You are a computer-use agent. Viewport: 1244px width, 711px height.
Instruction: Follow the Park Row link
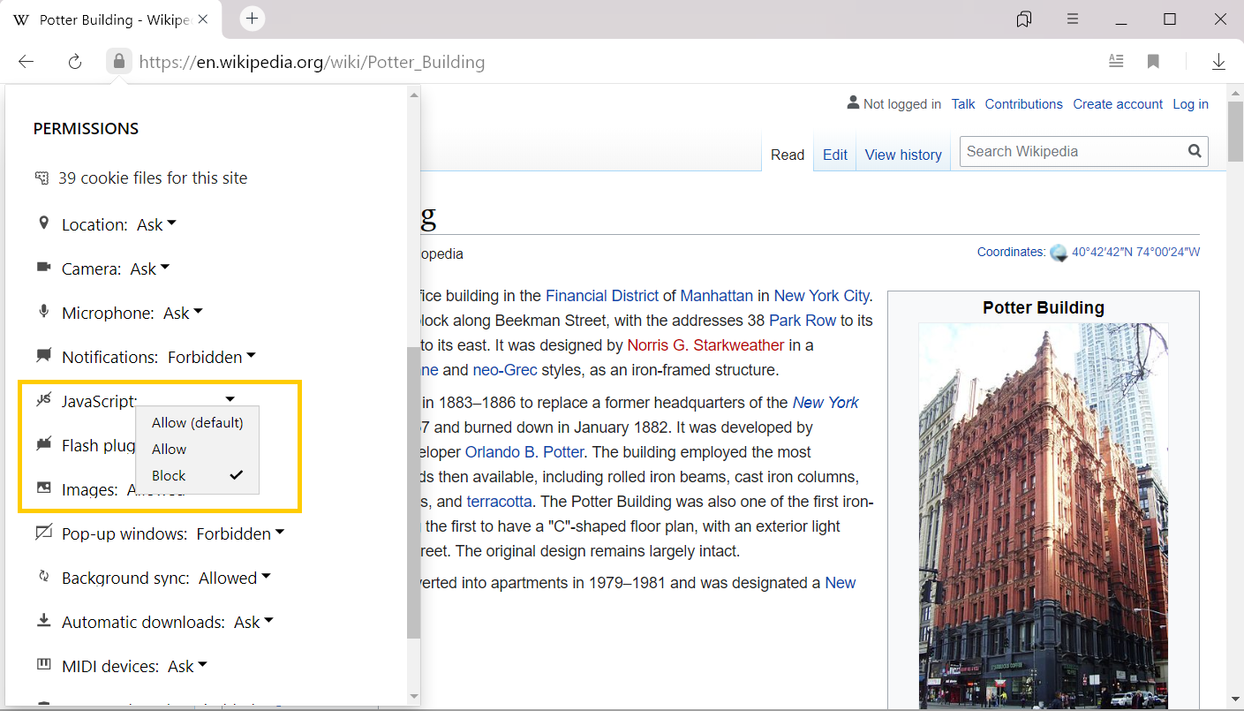pos(803,320)
